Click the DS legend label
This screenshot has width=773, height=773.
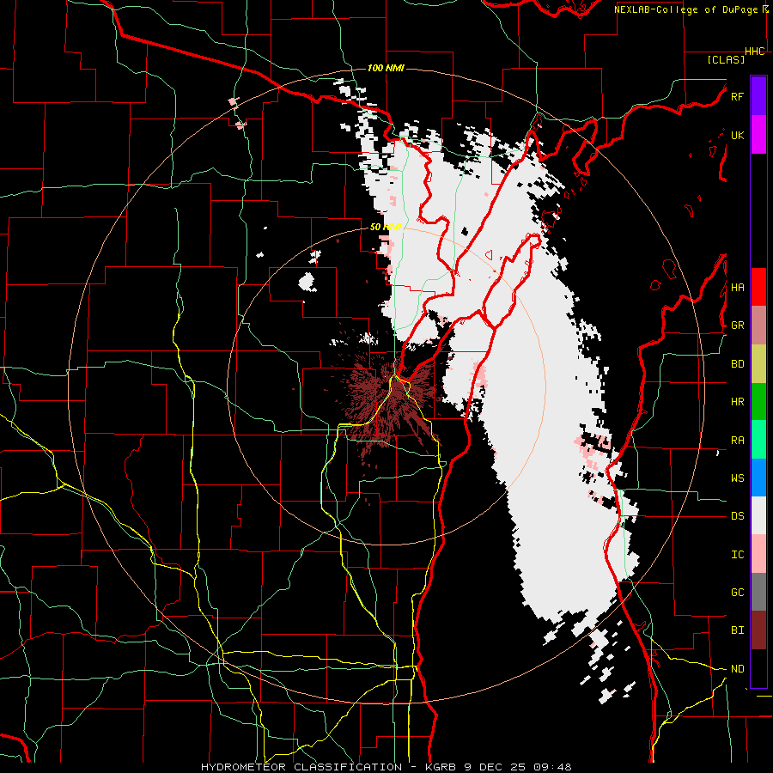click(737, 515)
